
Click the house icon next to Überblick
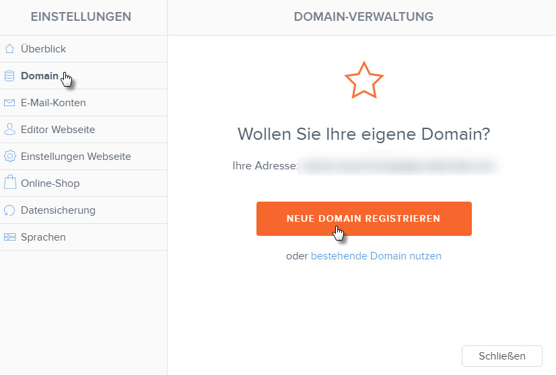click(x=9, y=48)
